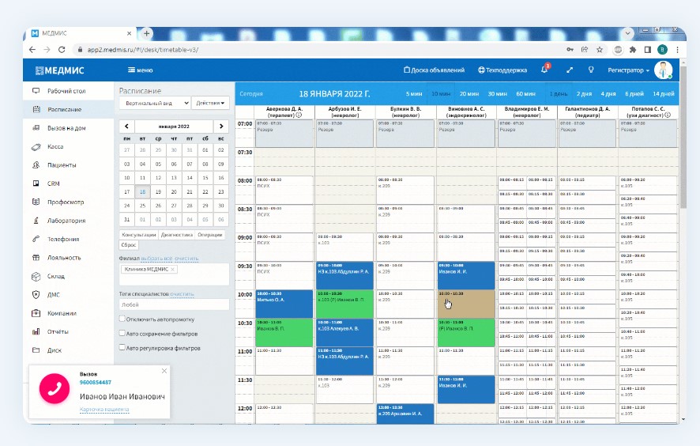Click the Отчёты chart icon
The width and height of the screenshot is (700, 446).
tap(36, 331)
